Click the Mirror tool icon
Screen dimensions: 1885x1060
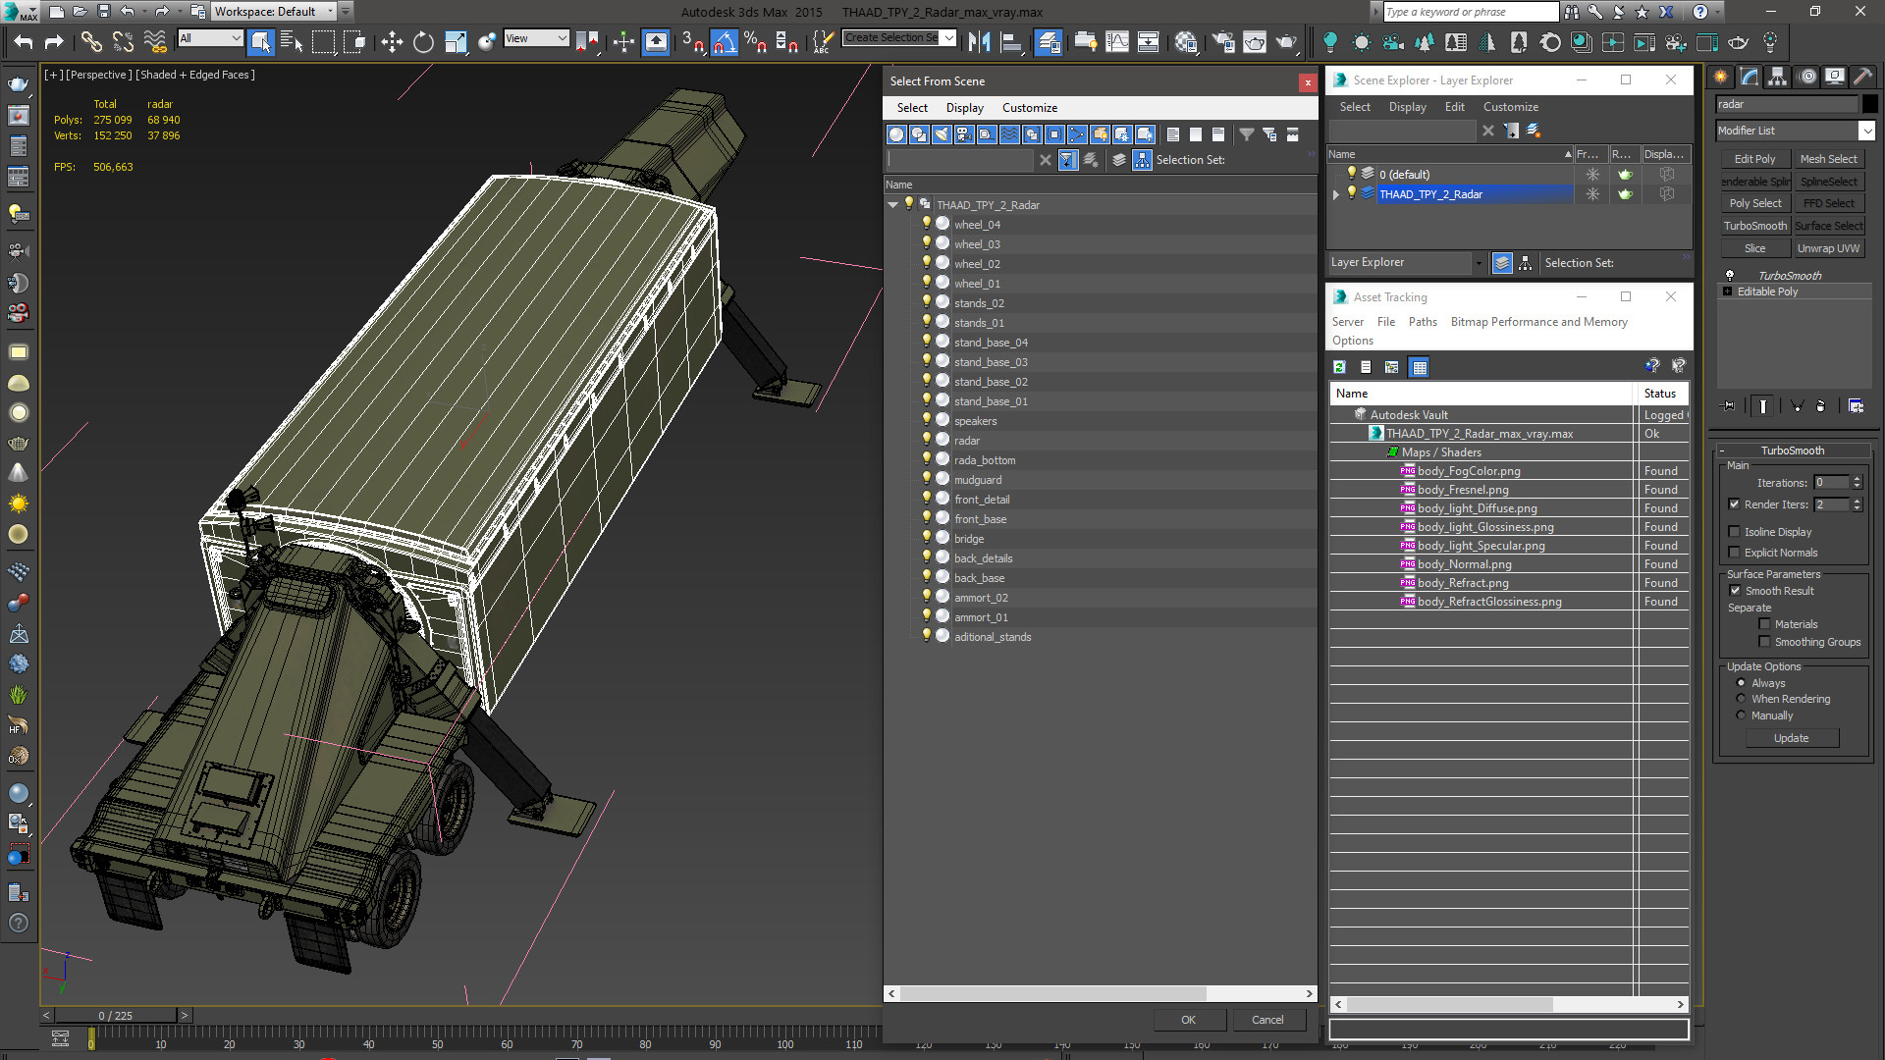(979, 41)
